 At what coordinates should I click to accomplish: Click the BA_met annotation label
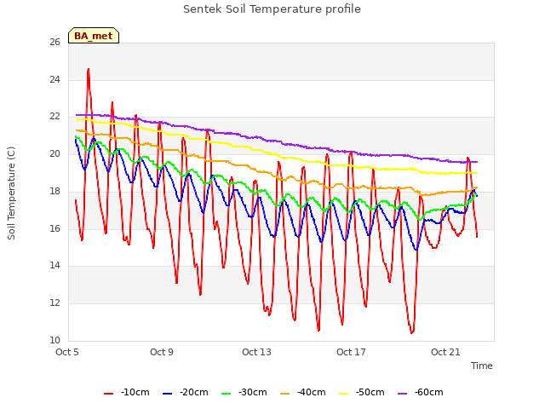pyautogui.click(x=94, y=36)
